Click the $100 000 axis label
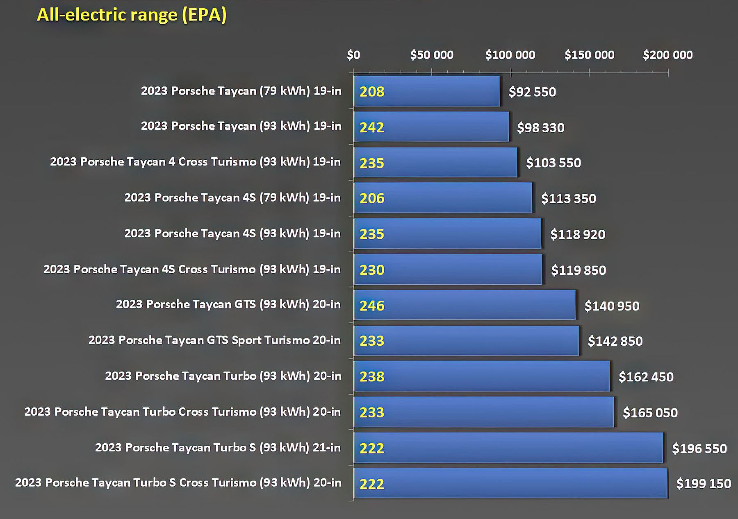 tap(510, 55)
